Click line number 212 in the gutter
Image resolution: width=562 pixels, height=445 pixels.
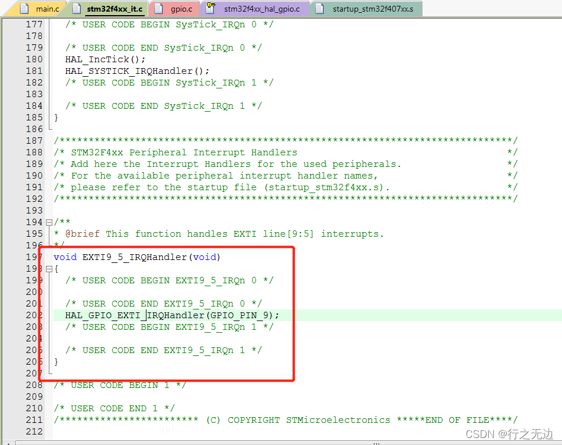point(34,432)
